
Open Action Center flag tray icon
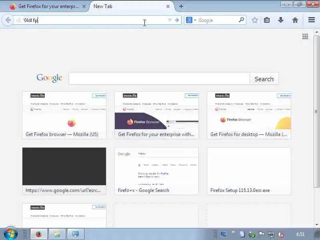click(262, 234)
